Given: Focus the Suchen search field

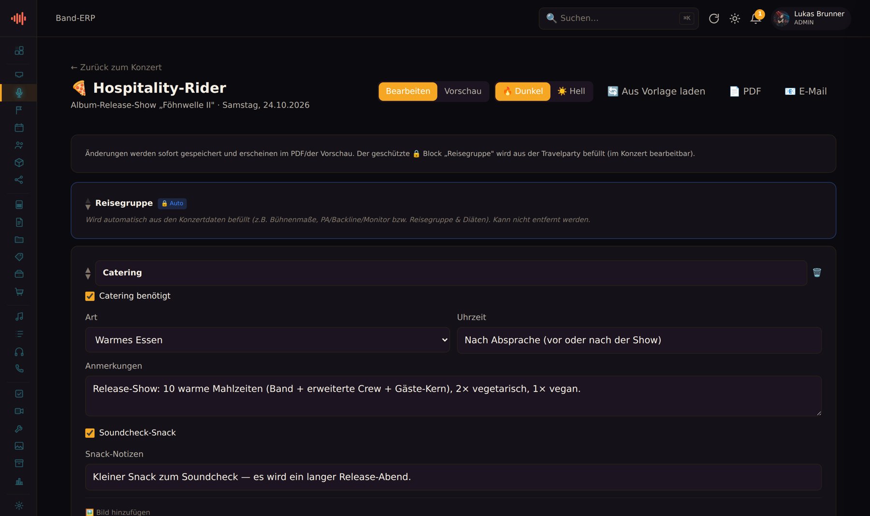Looking at the screenshot, I should 619,18.
